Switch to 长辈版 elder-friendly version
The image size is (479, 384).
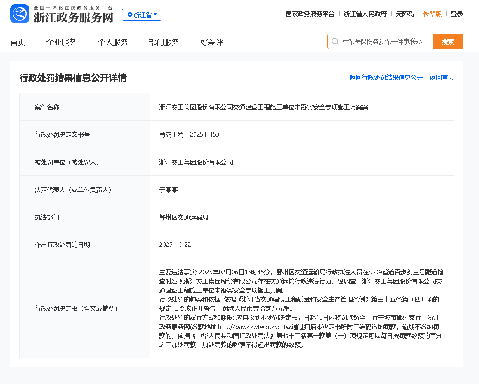click(432, 14)
